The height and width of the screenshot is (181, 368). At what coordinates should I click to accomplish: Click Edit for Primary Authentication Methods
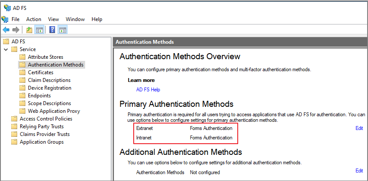(x=359, y=128)
